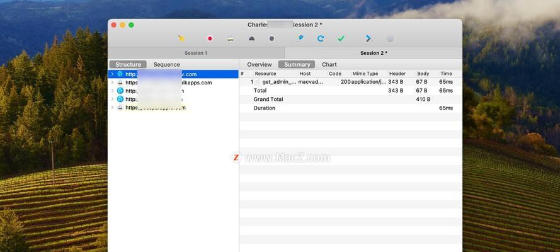Image resolution: width=560 pixels, height=252 pixels.
Task: Select the get_admin_... resource cell
Action: [x=279, y=82]
